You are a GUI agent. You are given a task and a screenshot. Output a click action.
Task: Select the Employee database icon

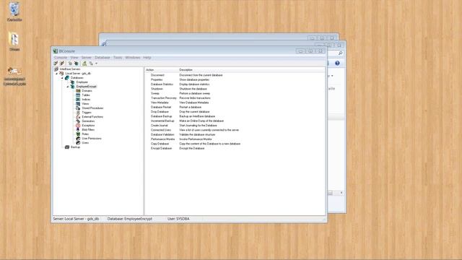[72, 82]
